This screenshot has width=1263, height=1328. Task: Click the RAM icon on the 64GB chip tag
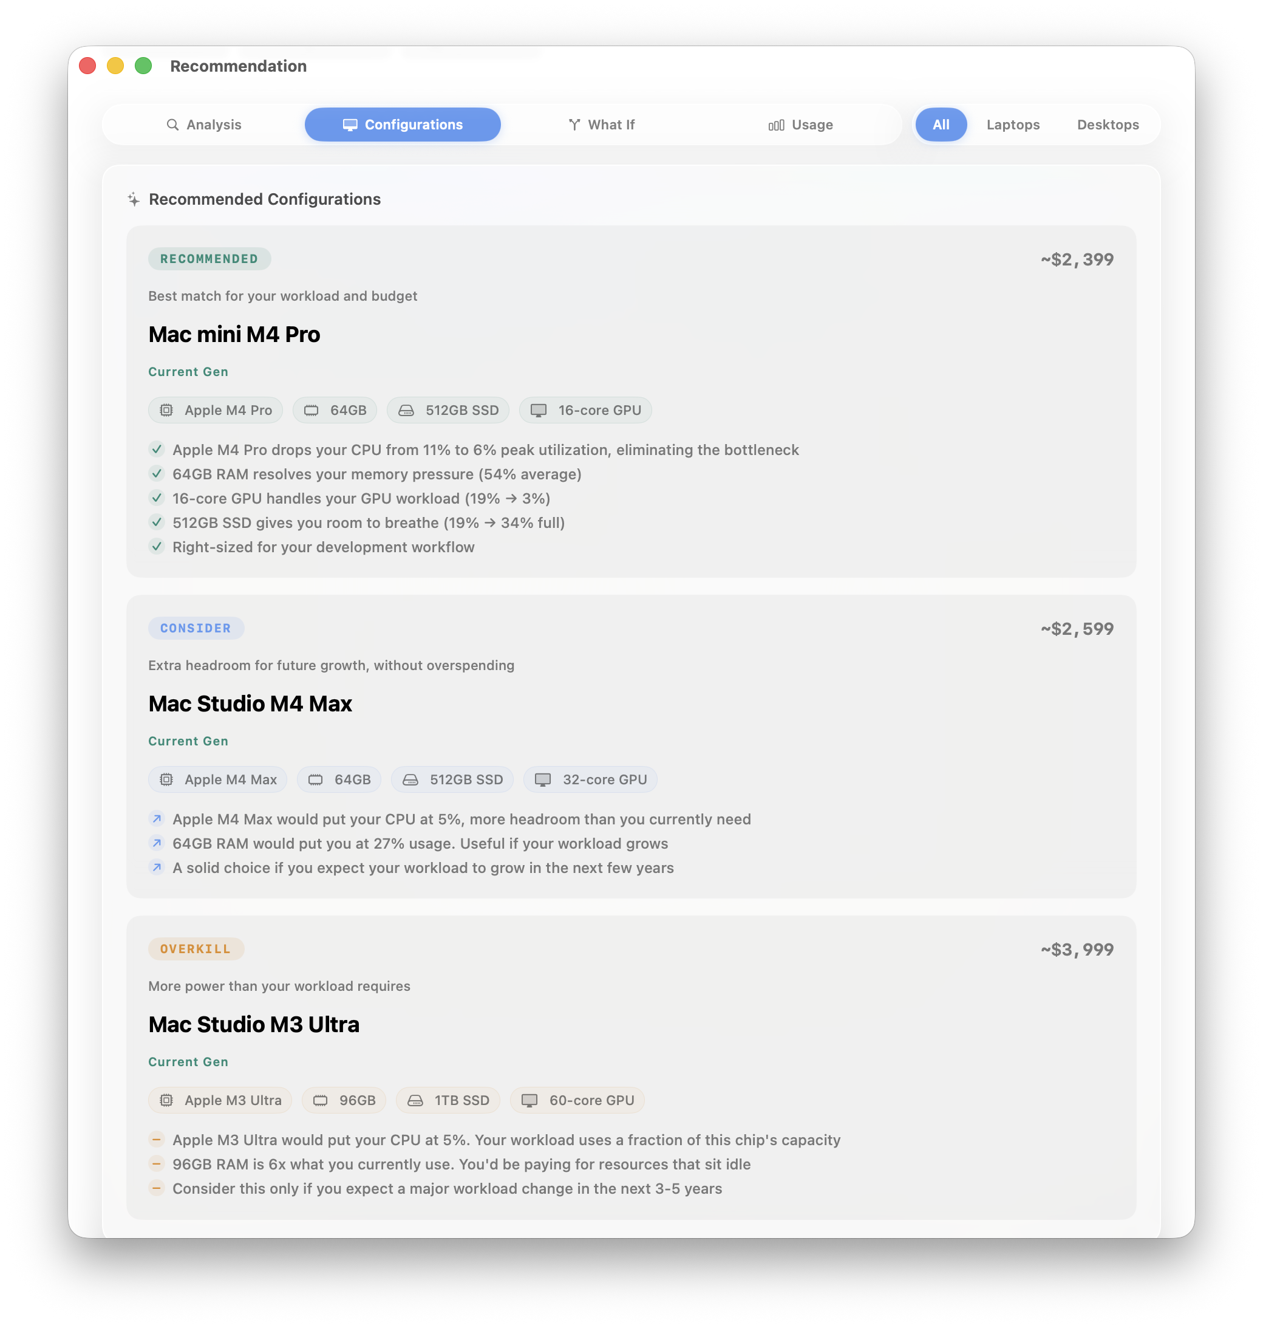(x=311, y=409)
